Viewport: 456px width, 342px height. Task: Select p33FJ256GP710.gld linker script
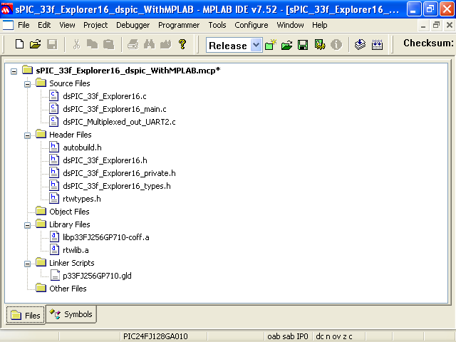(x=97, y=276)
